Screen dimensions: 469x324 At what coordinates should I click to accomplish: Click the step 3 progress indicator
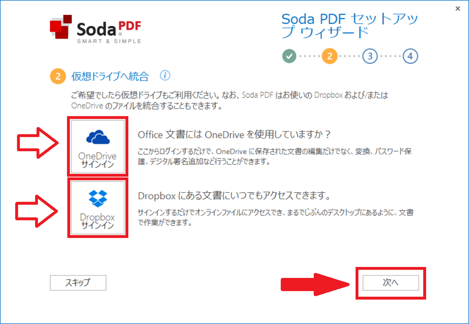[370, 56]
